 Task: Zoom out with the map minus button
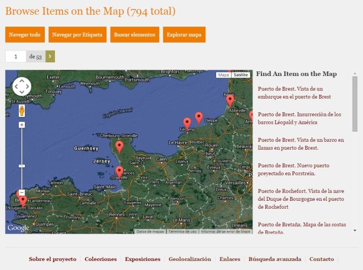pyautogui.click(x=22, y=192)
